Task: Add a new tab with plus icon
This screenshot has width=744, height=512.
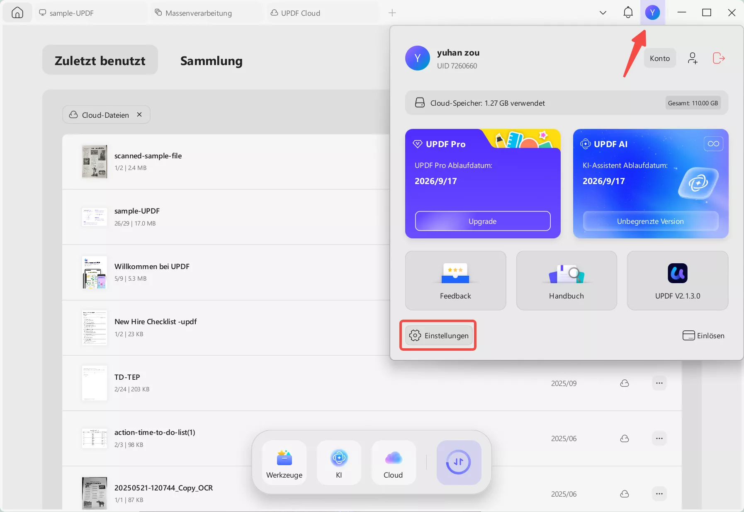Action: (392, 13)
